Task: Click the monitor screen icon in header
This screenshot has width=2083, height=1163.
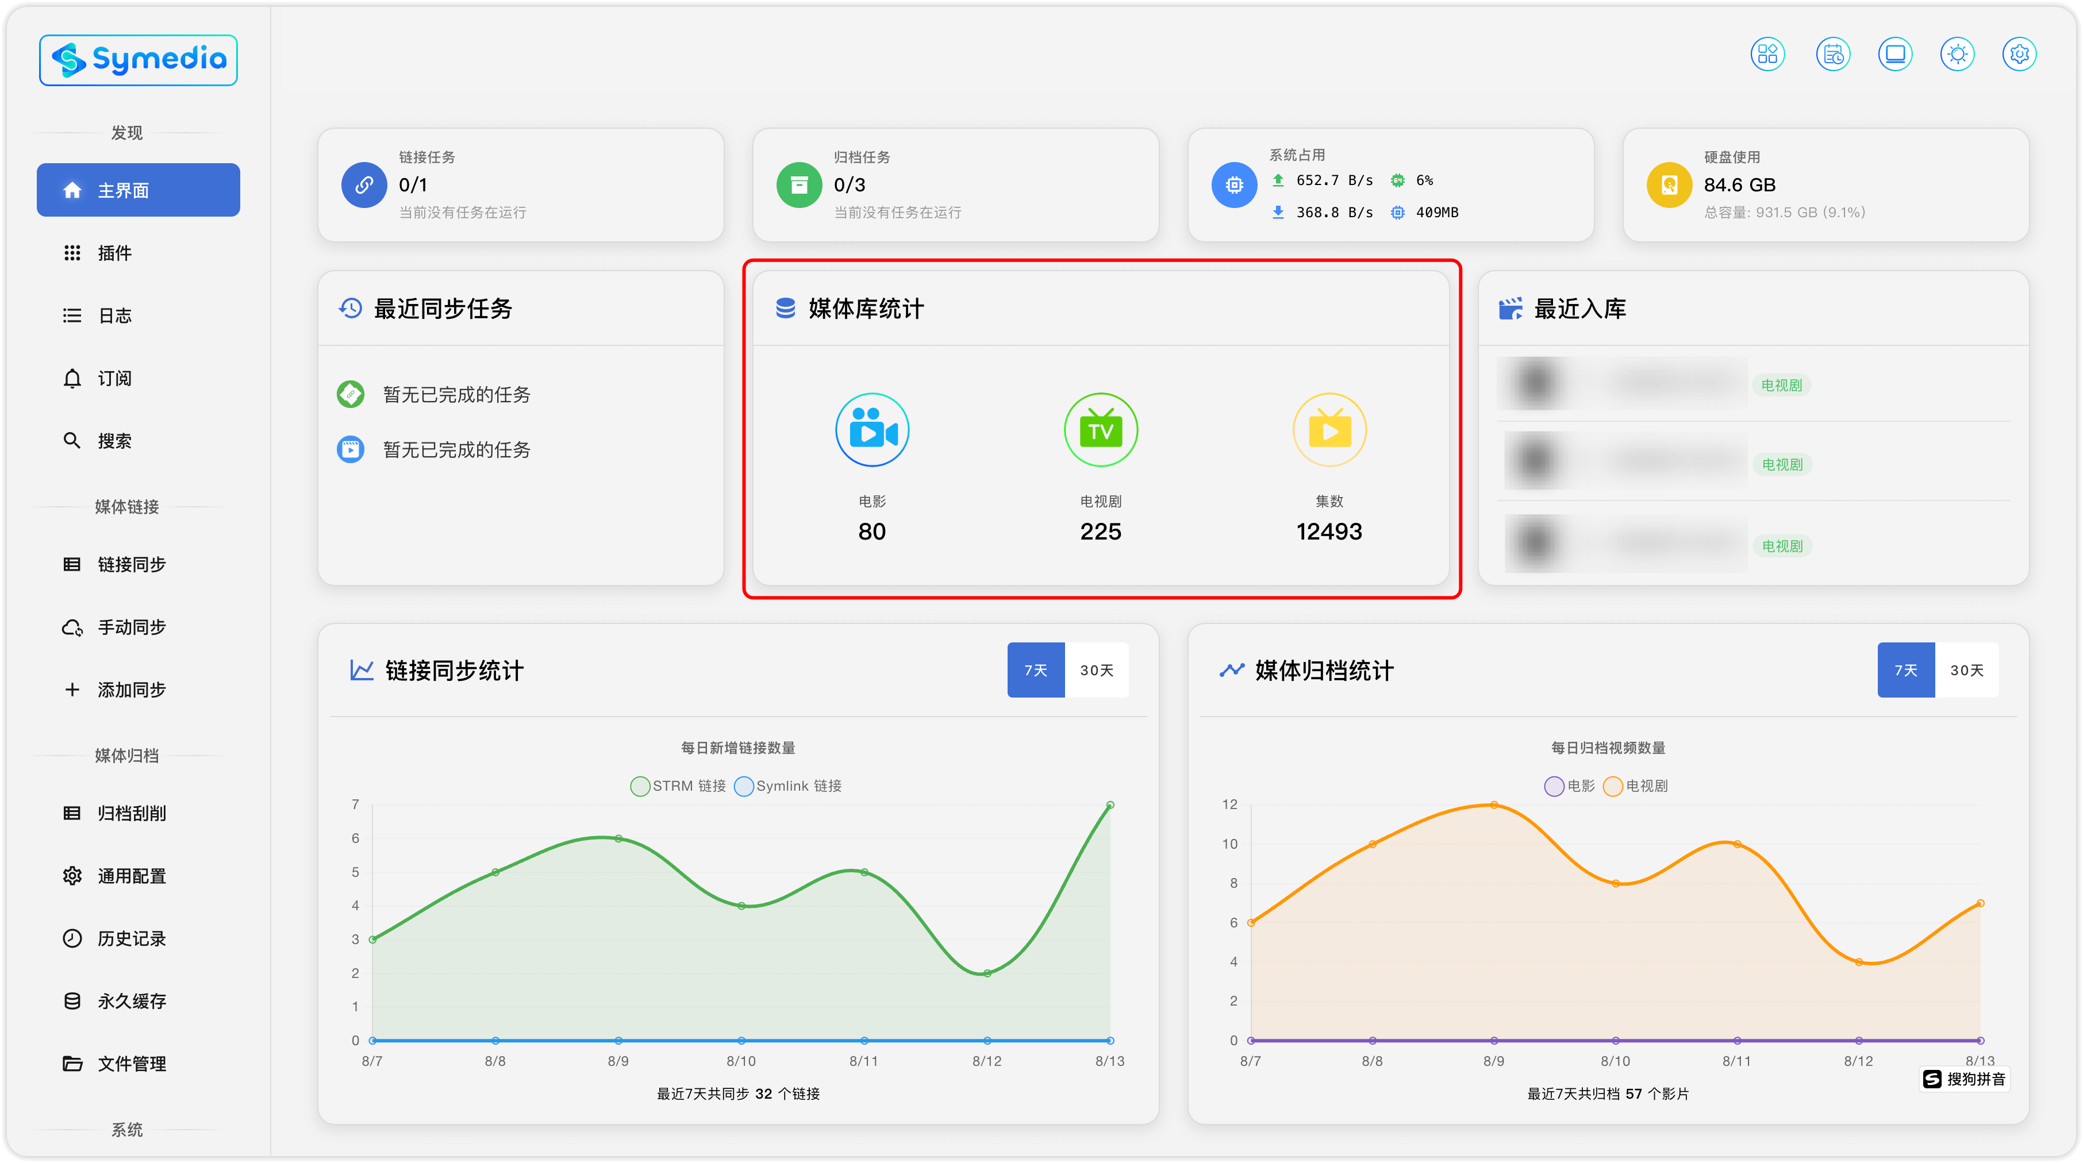Action: (x=1894, y=54)
